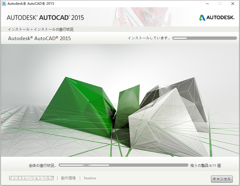Screen dimensions: 240x186
Task: Click the インストール > インストールの進行状況 breadcrumb
Action: tap(40, 29)
